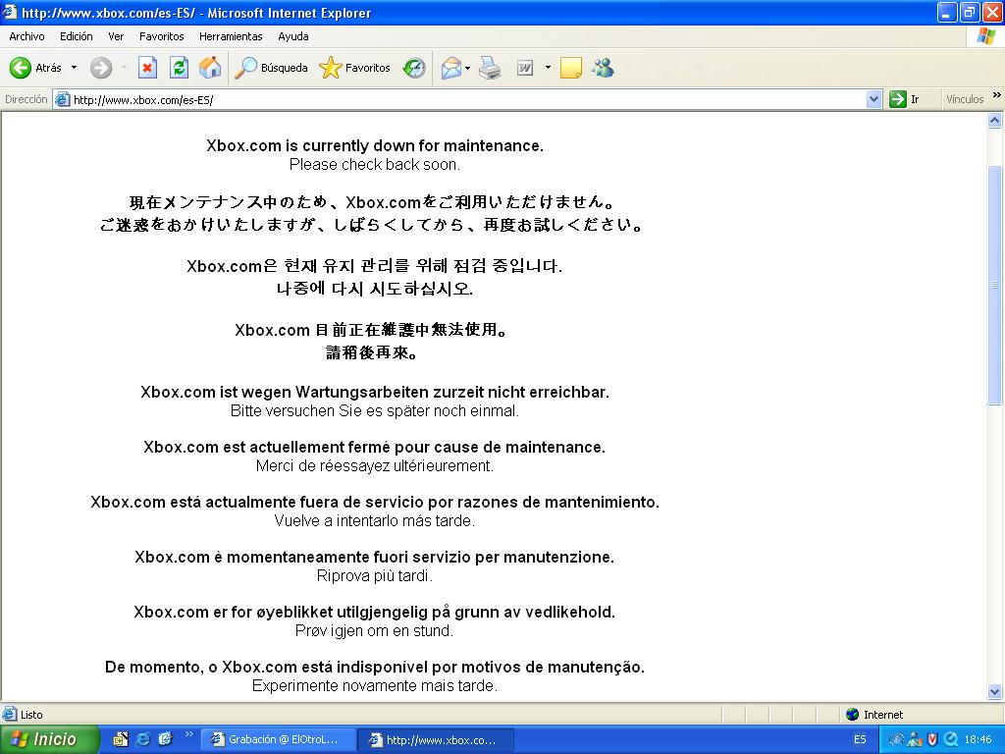Click the 'Vuelve a intentarlo más tarde.' line
1005x754 pixels.
click(374, 520)
